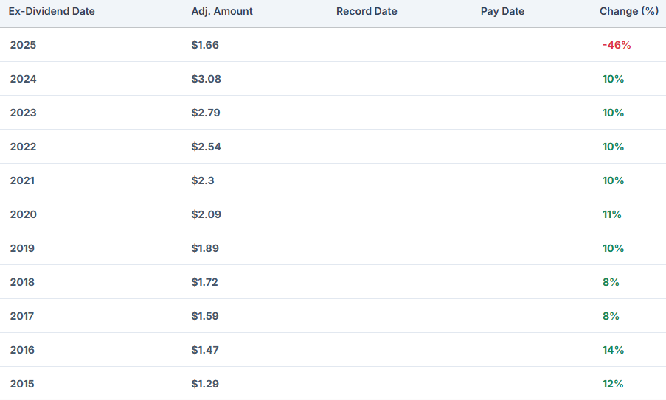666x400 pixels.
Task: Click the $1.29 amount for 2015
Action: (x=205, y=384)
